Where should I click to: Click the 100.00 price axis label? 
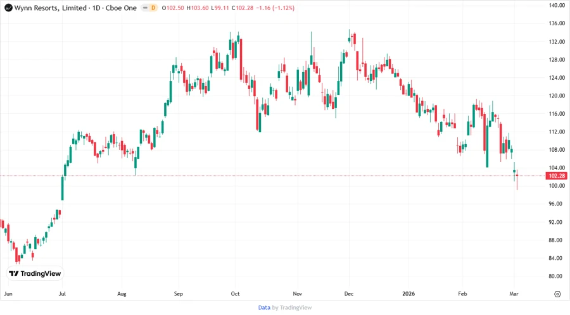pyautogui.click(x=557, y=186)
